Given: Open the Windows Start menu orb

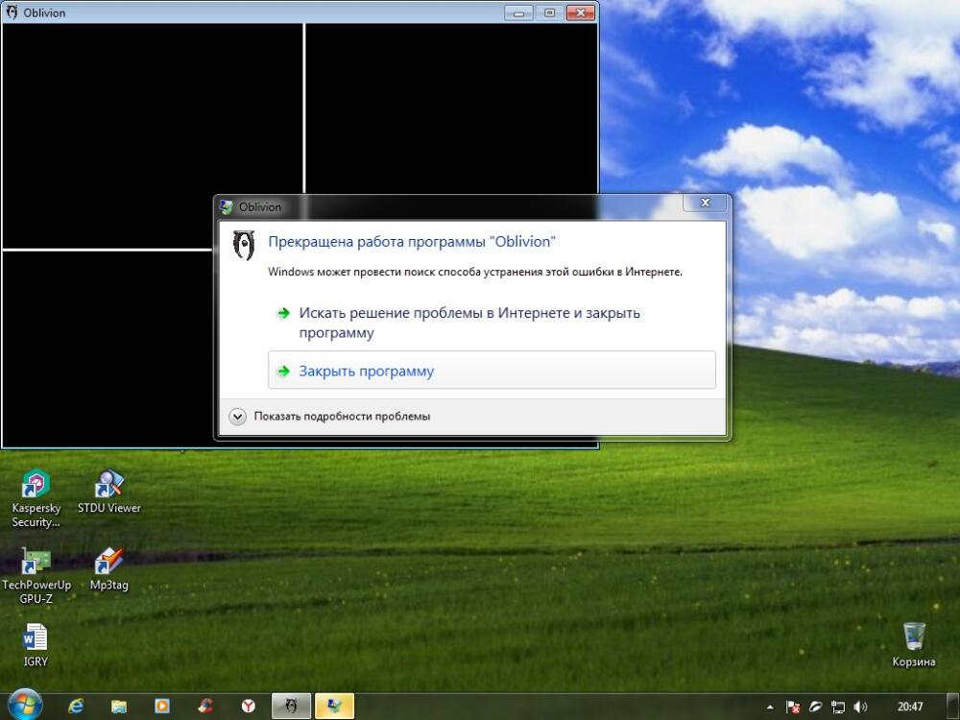Looking at the screenshot, I should click(25, 706).
